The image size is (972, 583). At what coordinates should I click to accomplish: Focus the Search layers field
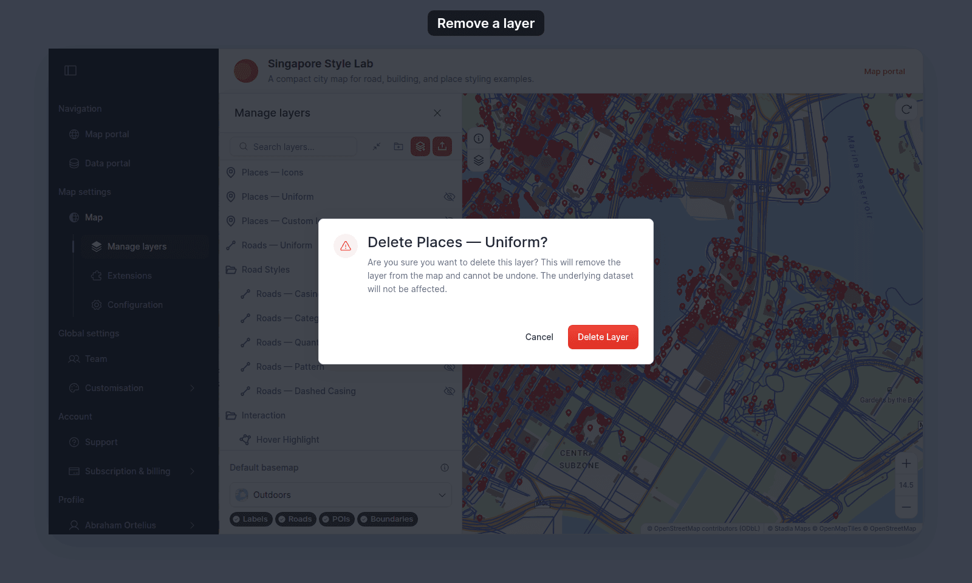coord(293,147)
